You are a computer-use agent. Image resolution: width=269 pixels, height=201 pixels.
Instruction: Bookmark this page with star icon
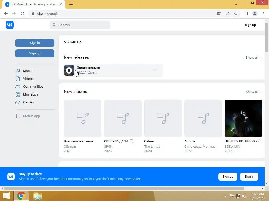click(236, 14)
